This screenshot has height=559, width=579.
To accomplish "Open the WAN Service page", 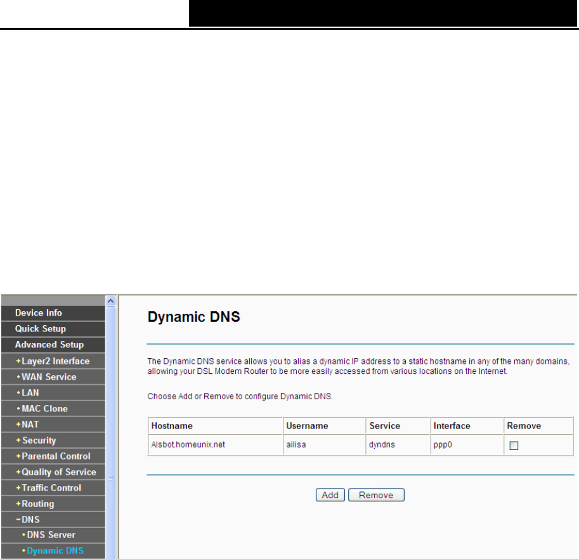I will (53, 376).
